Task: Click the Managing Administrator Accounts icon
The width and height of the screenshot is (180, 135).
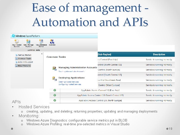Action: [54, 68]
